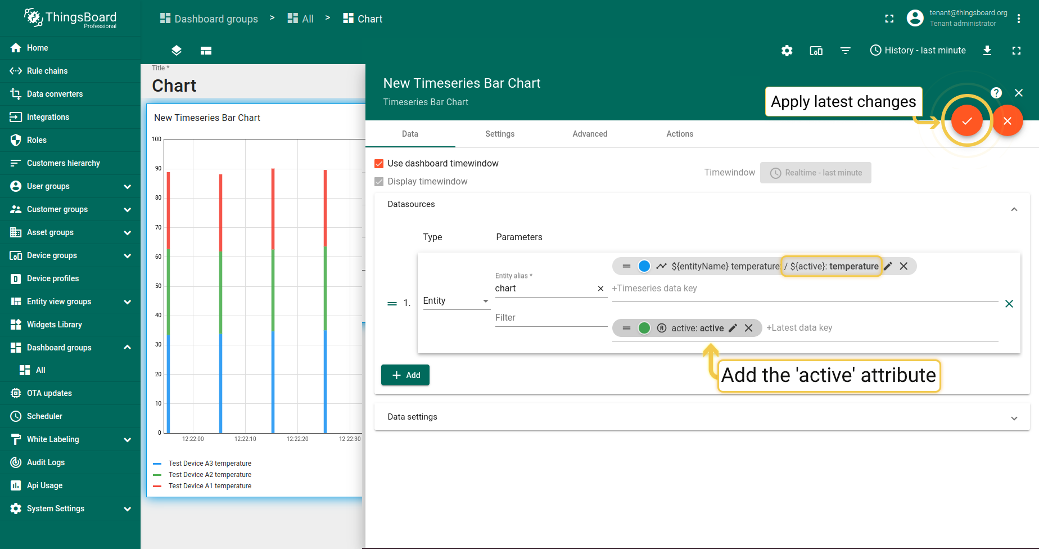Image resolution: width=1039 pixels, height=549 pixels.
Task: Open History - last minute timewindow
Action: 918,51
